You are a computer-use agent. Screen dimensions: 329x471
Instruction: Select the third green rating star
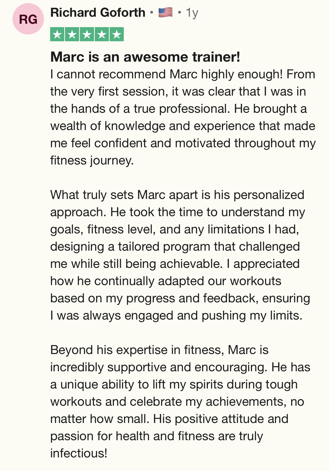coord(87,34)
